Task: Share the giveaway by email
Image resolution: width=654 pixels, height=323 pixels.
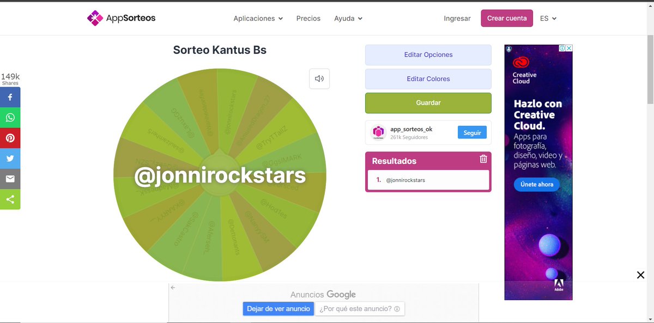Action: tap(10, 178)
